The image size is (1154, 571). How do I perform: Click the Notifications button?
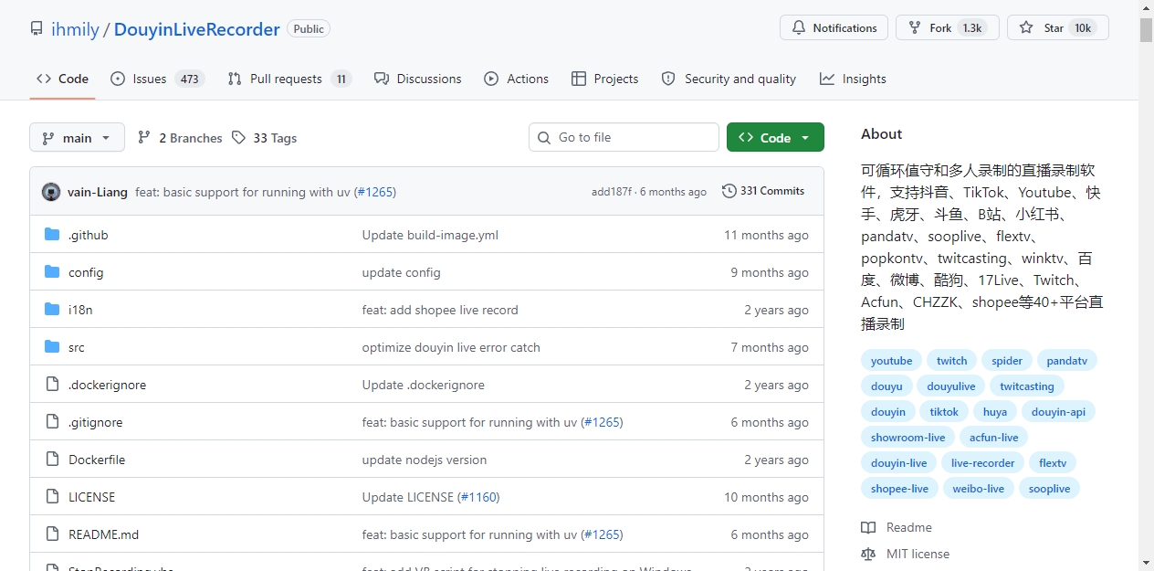point(834,27)
